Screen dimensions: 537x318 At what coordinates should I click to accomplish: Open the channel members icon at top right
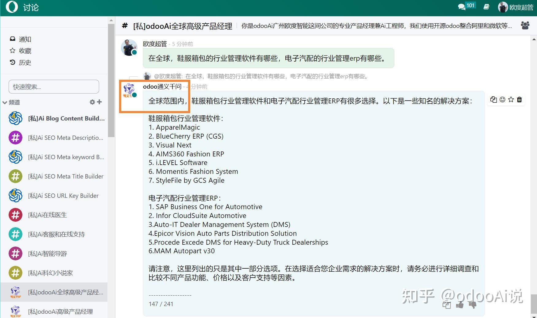(525, 26)
